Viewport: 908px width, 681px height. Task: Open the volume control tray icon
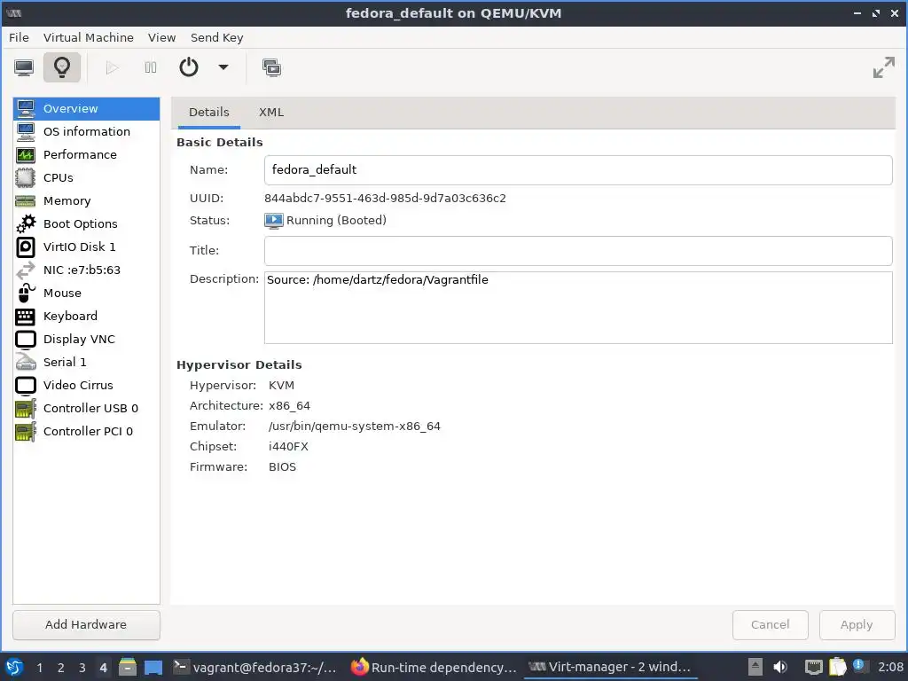780,667
